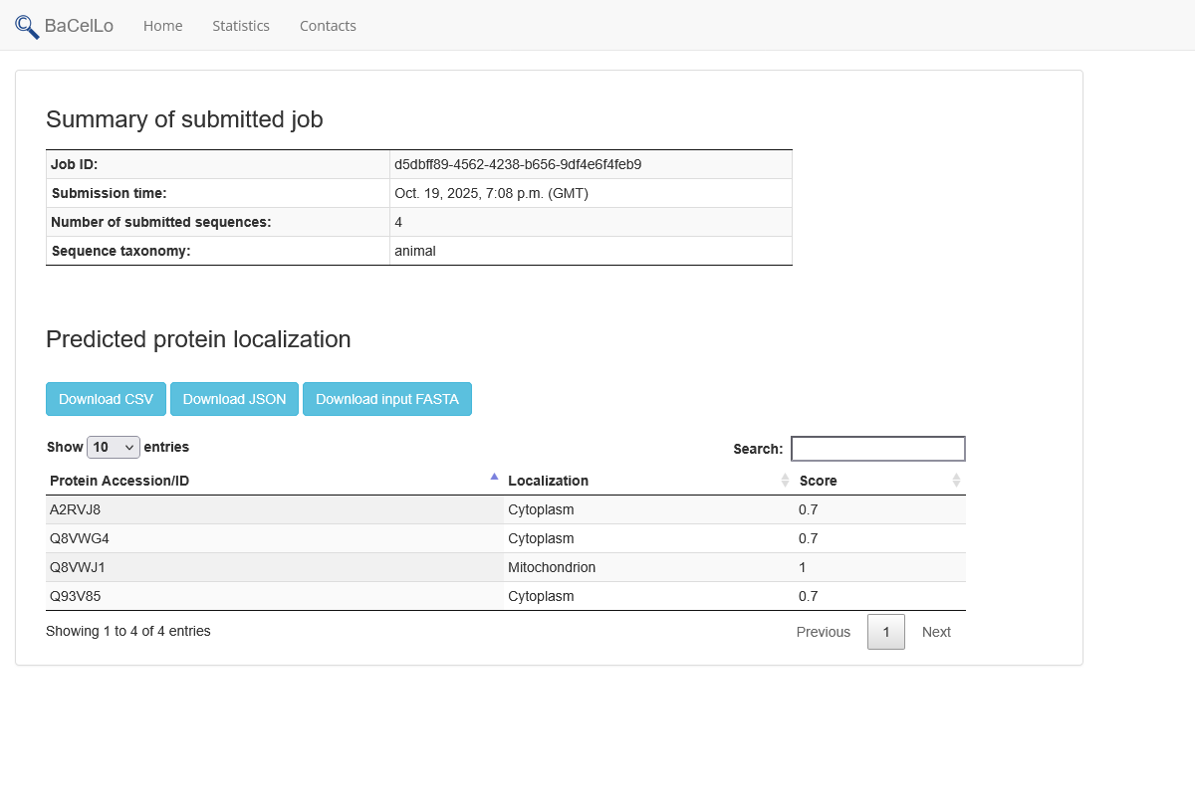Open the Contacts page
The height and width of the screenshot is (796, 1195).
(x=328, y=26)
